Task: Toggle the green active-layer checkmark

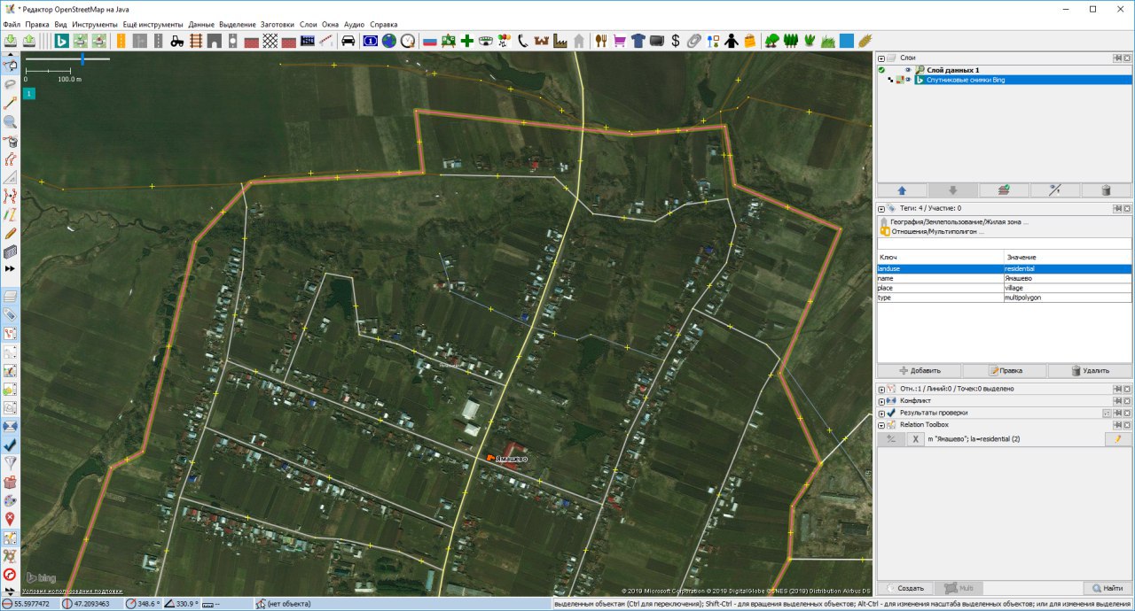Action: point(881,70)
